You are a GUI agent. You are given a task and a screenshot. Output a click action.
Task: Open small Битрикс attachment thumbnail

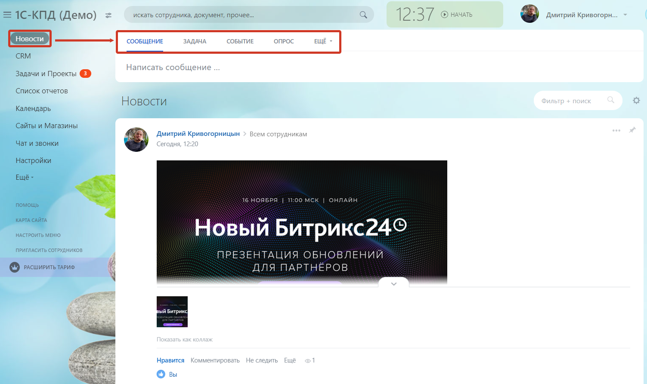pos(172,312)
